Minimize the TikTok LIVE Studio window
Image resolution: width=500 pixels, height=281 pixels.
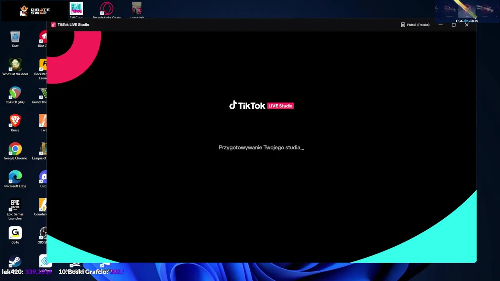click(x=441, y=25)
